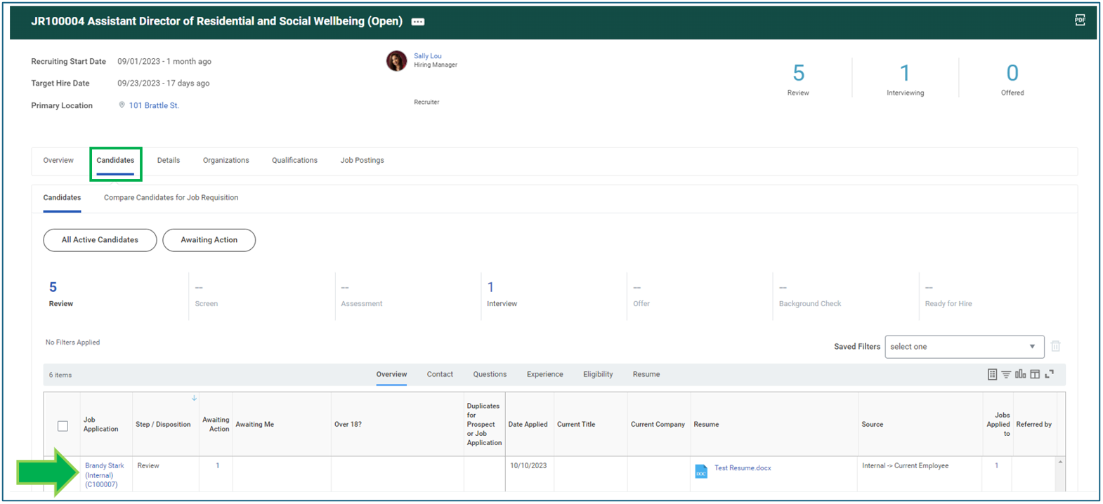Click the column layout icon in the grid toolbar
Viewport: 1103px width, 504px height.
click(1035, 375)
